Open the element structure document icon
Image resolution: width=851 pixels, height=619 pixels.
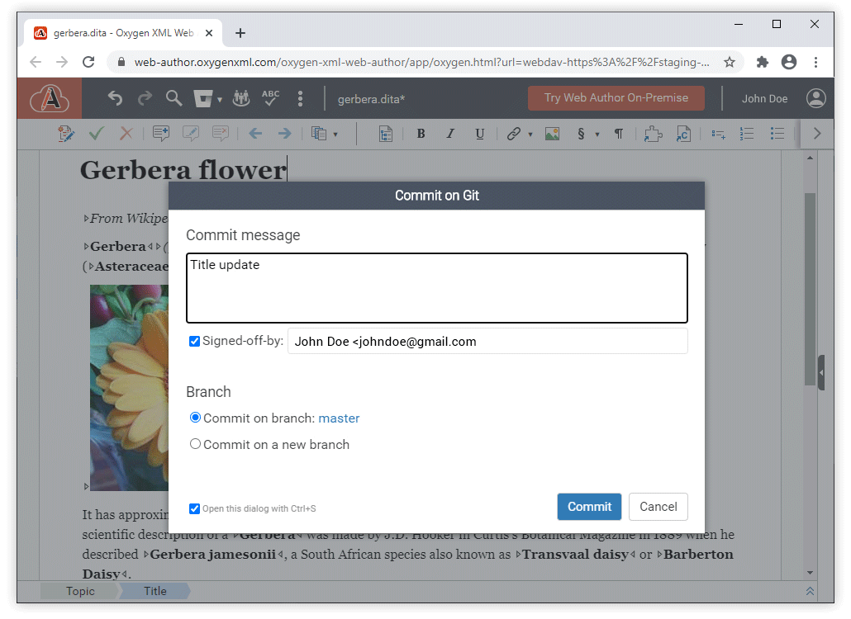[x=385, y=134]
